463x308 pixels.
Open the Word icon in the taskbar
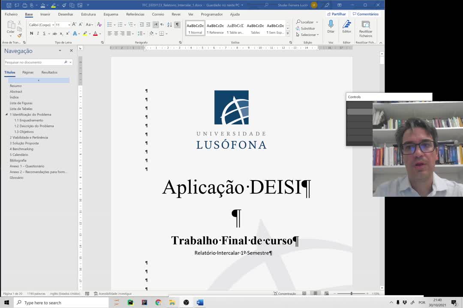pos(200,302)
